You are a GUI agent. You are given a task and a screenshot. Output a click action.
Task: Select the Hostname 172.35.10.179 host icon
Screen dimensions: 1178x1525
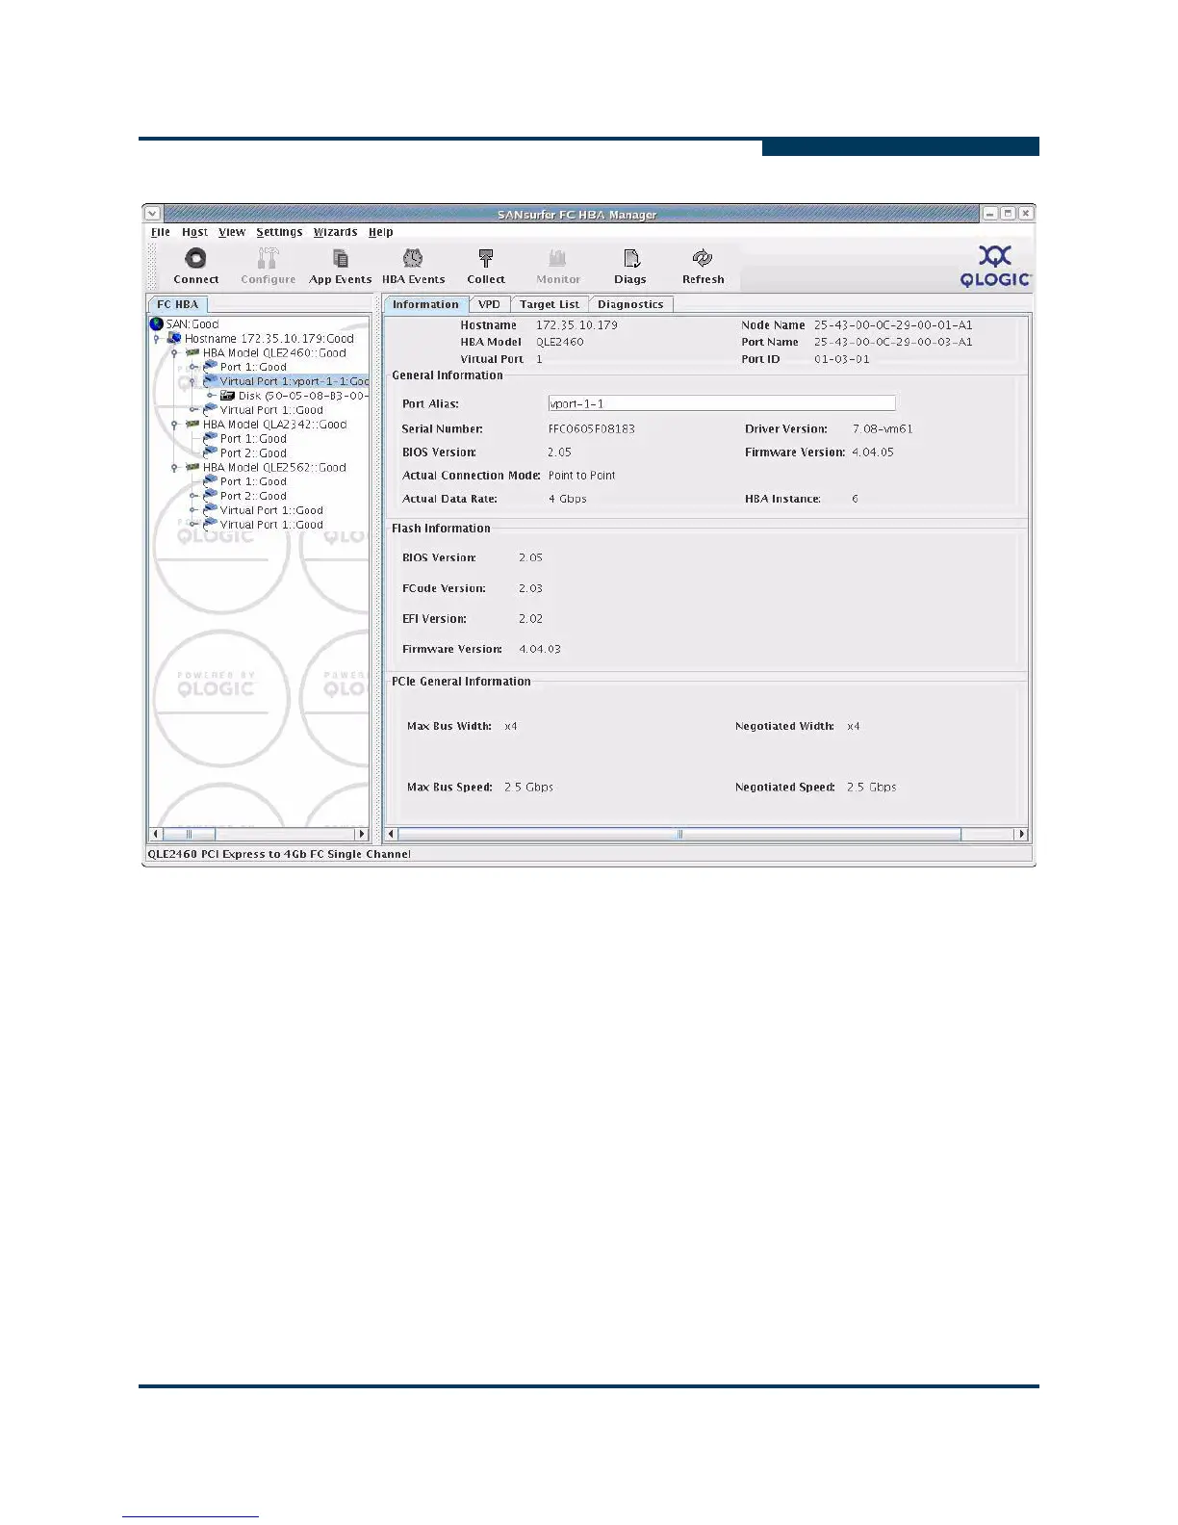(x=174, y=338)
